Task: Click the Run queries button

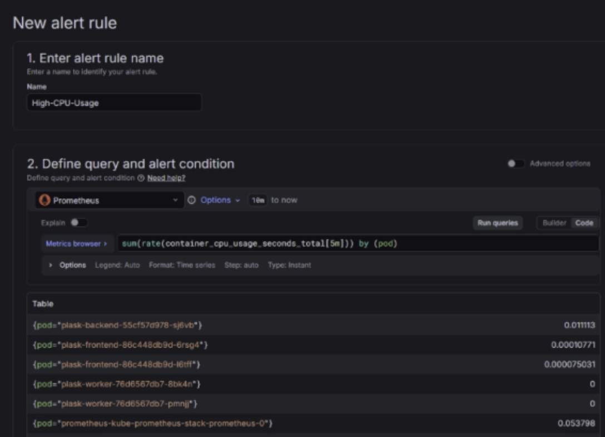Action: point(498,223)
